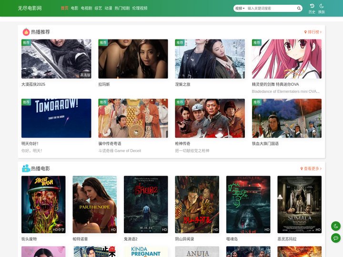Click the 恶灵苏玛拉 title text
This screenshot has height=257, width=343.
287,239
